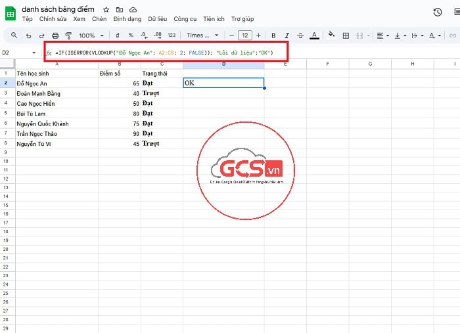Viewport: 460px width, 333px height.
Task: Click the D2 name box field
Action: click(20, 52)
